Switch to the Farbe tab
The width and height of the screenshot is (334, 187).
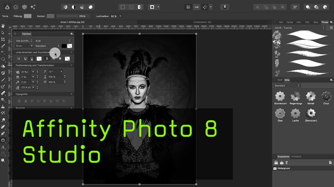(x=289, y=22)
